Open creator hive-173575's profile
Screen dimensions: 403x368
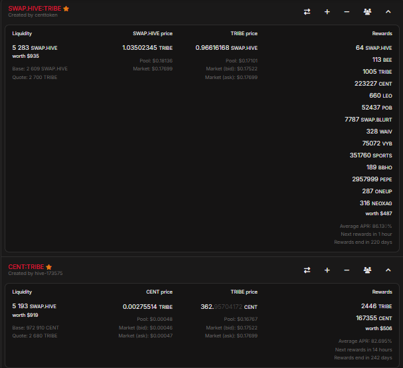click(x=46, y=273)
